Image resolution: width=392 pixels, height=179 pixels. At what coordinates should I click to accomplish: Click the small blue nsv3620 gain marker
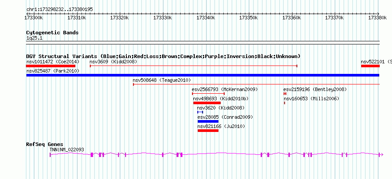point(200,112)
